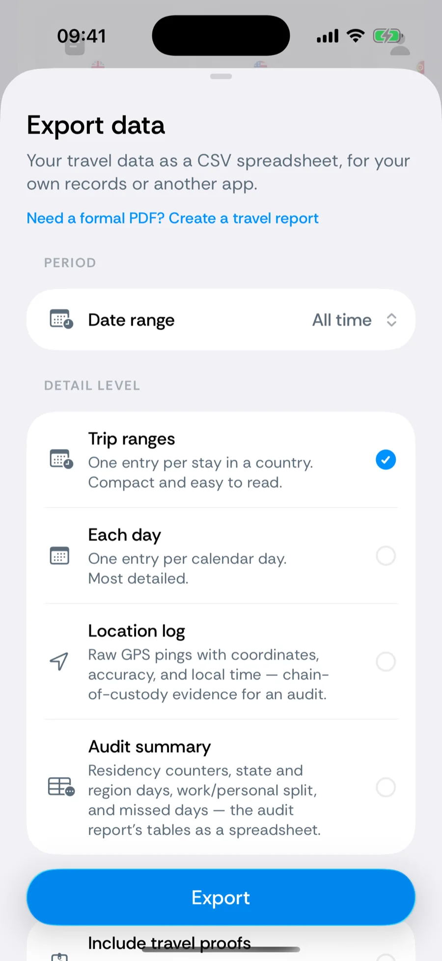
Task: Tap the Trip ranges calendar-clock icon
Action: [61, 459]
